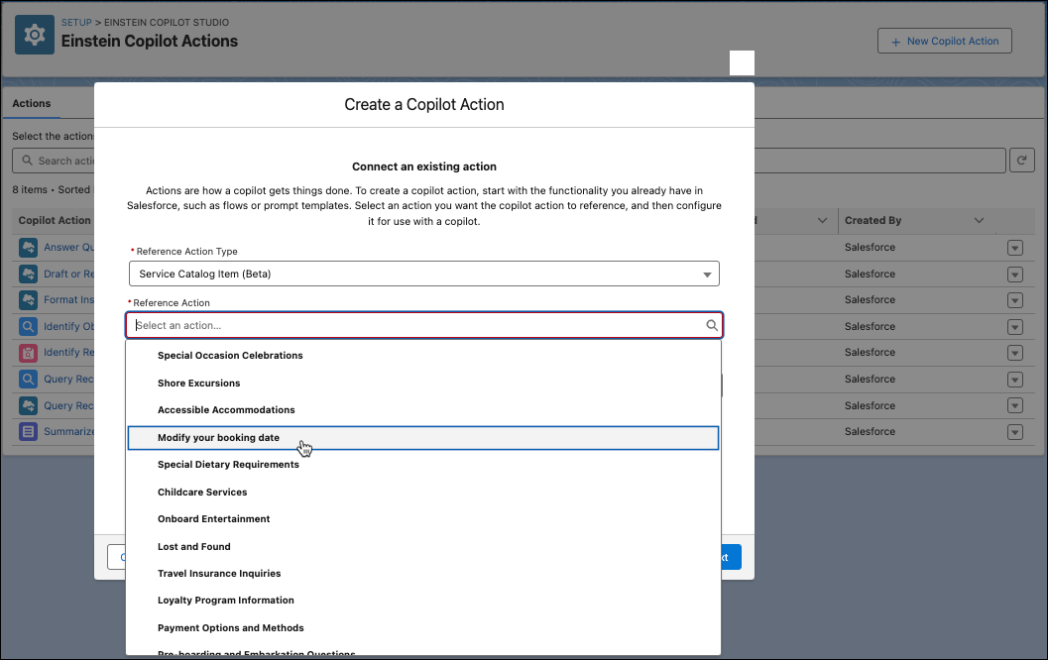Select Lost and Found option
Screen dimensions: 1048x660
point(423,546)
